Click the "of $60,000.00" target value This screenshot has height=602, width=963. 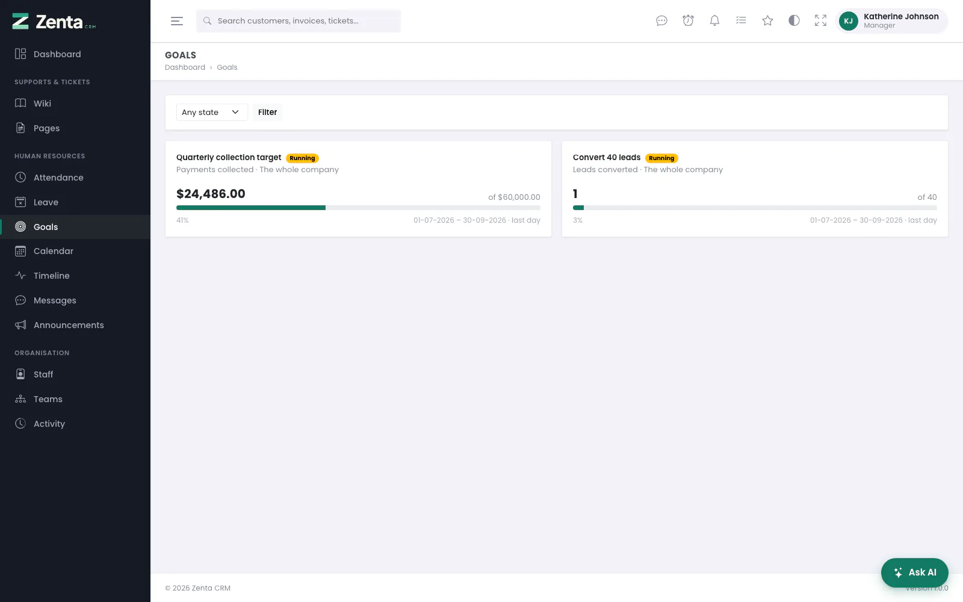tap(514, 197)
